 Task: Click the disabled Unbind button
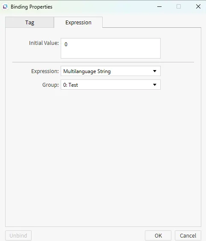click(x=18, y=235)
